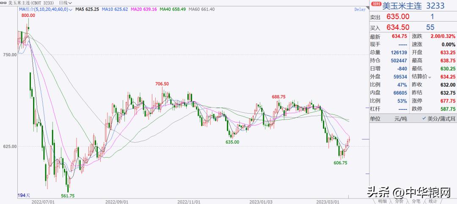457x204 pixels.
Task: Click the 总量 value 126139
Action: click(x=398, y=53)
